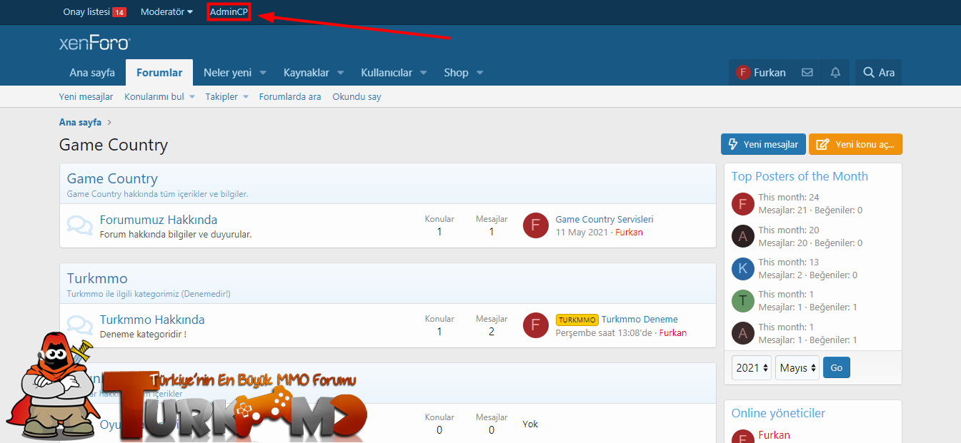Open the Mayıs month select box
Image resolution: width=961 pixels, height=443 pixels.
(x=797, y=368)
